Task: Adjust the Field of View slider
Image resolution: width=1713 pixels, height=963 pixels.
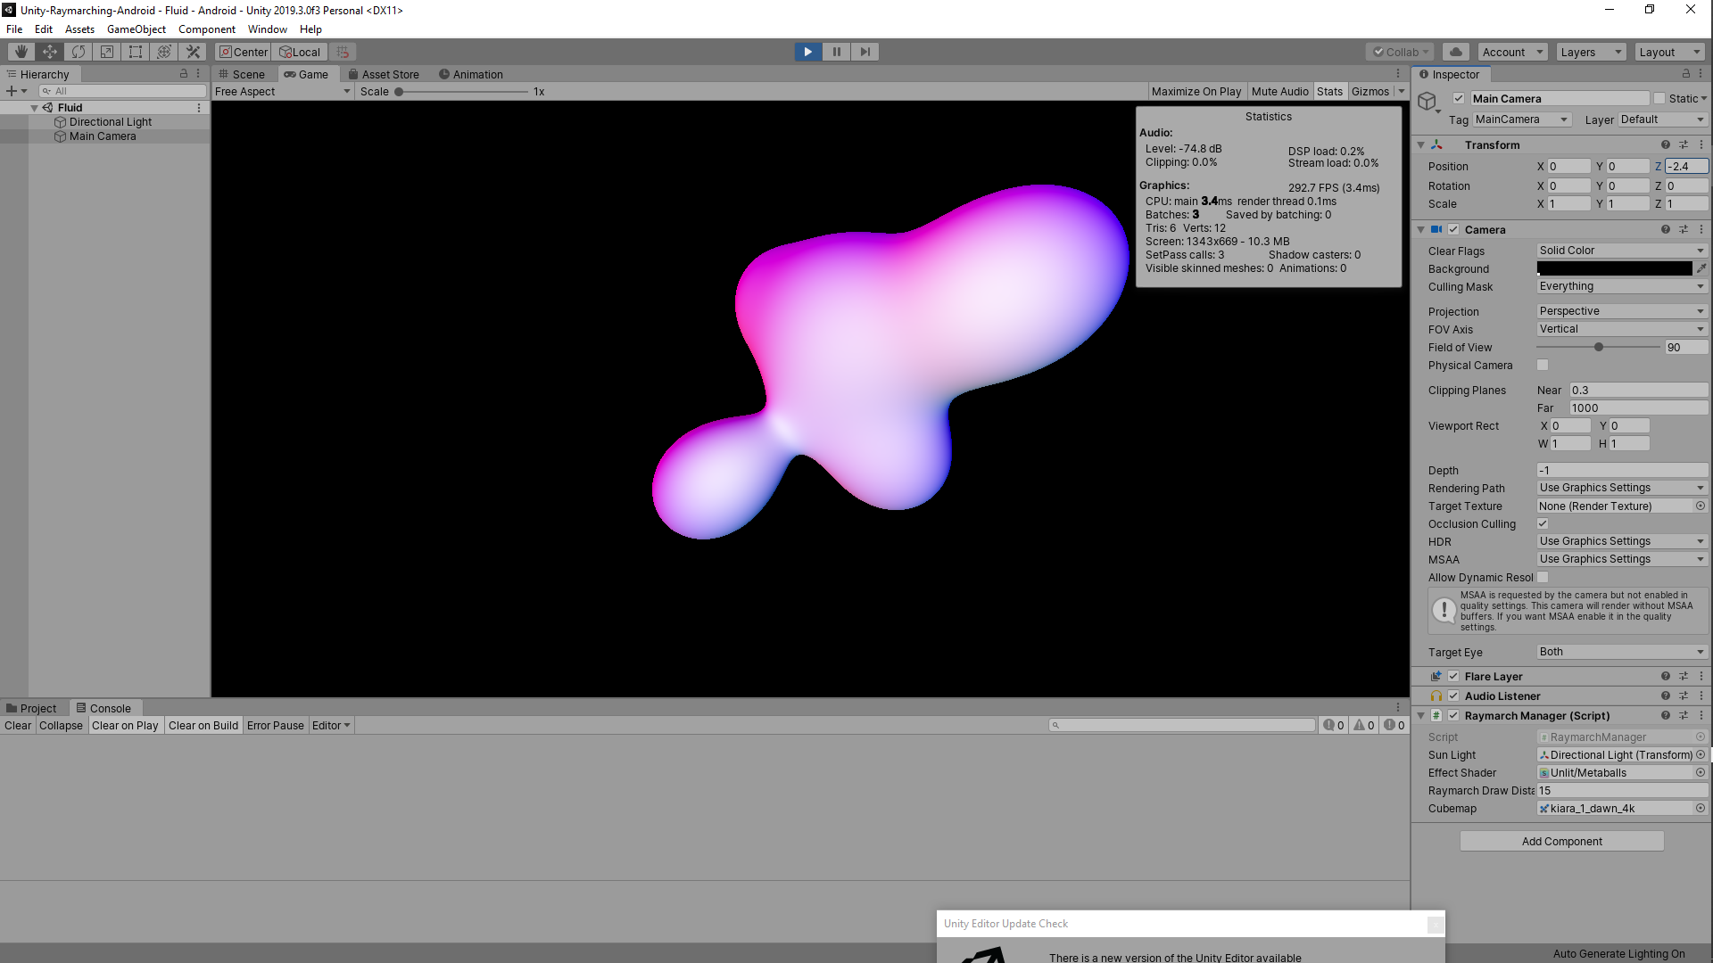Action: (x=1599, y=348)
